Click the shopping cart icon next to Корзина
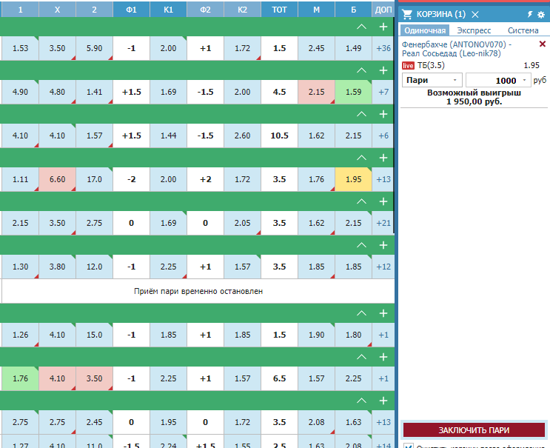Screen dimensions: 550x448 coord(406,15)
